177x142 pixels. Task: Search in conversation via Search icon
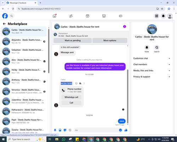tap(157, 48)
